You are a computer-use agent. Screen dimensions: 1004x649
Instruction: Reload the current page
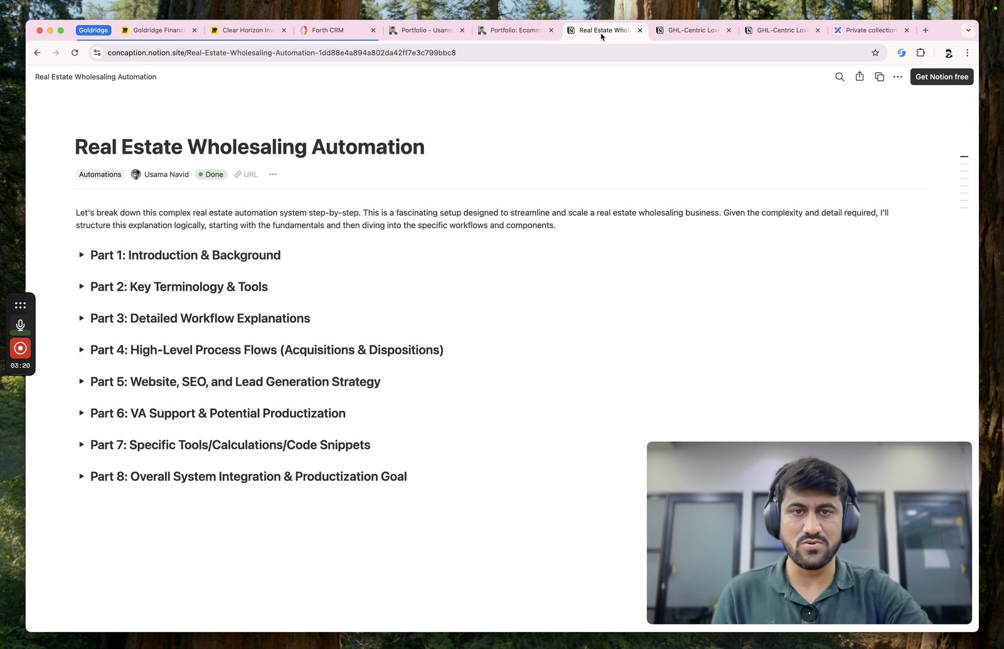tap(75, 53)
